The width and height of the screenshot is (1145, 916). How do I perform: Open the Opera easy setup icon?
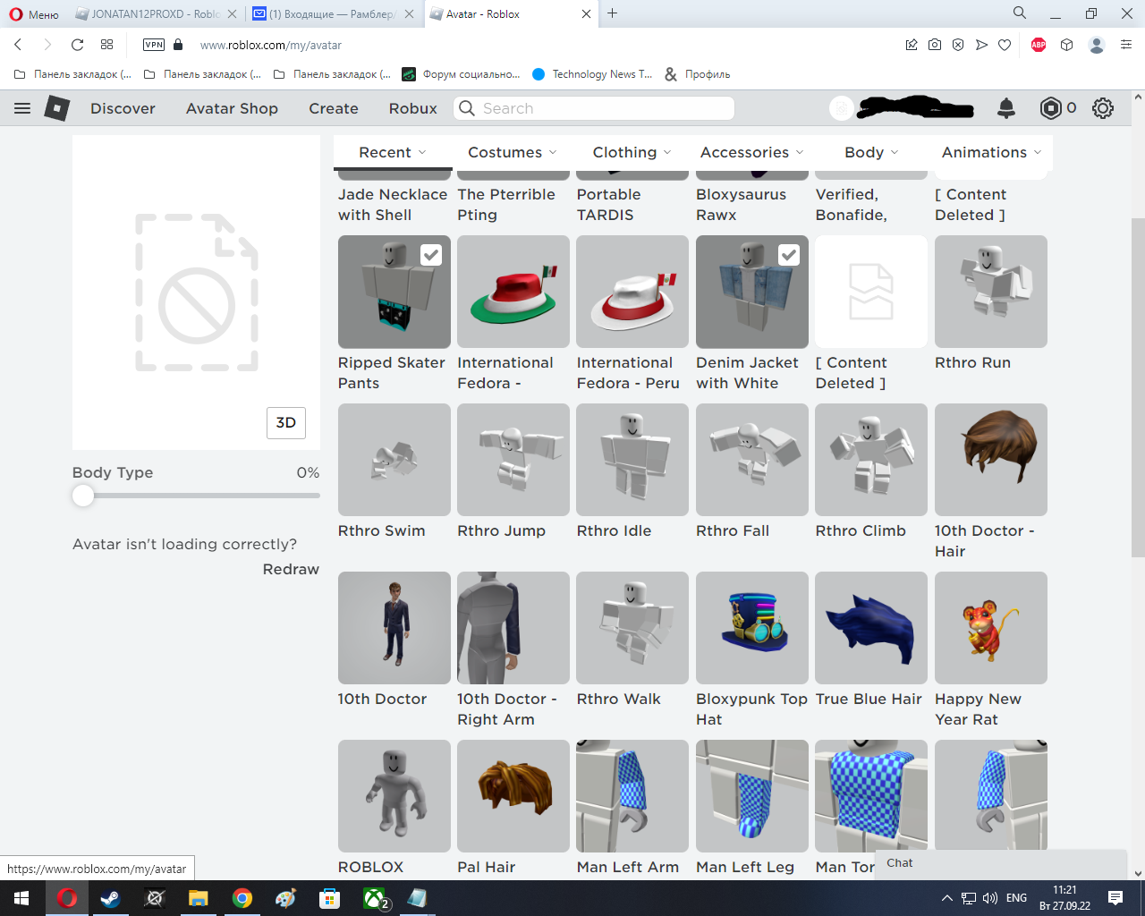[1126, 45]
